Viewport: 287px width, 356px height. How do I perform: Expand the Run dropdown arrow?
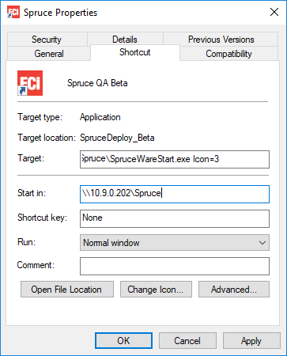click(262, 243)
